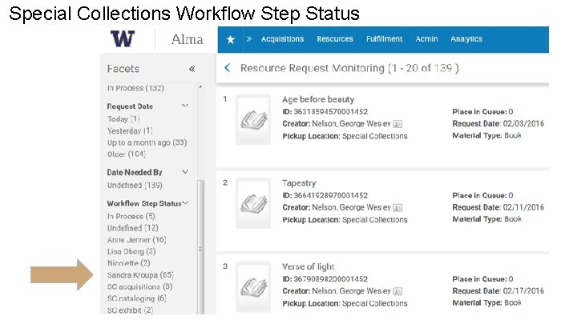Image resolution: width=577 pixels, height=324 pixels.
Task: Filter by Anne Jenner (16) facet
Action: click(136, 239)
